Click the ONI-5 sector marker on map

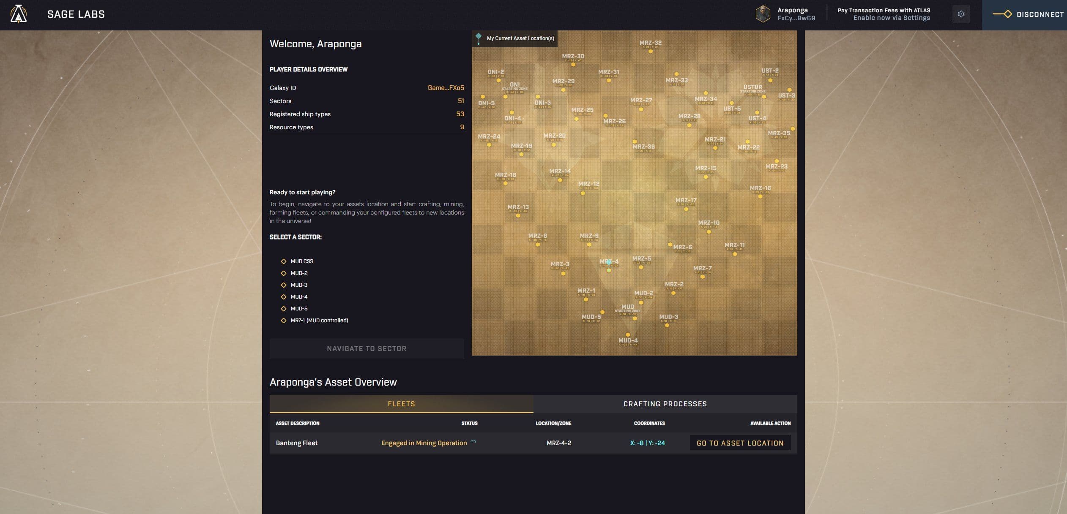point(483,97)
